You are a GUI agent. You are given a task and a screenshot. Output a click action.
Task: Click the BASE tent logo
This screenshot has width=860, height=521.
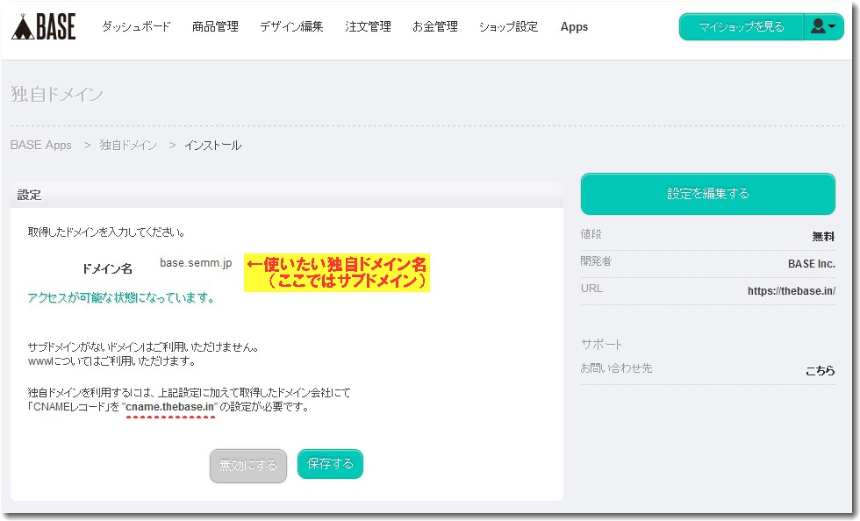coord(43,26)
